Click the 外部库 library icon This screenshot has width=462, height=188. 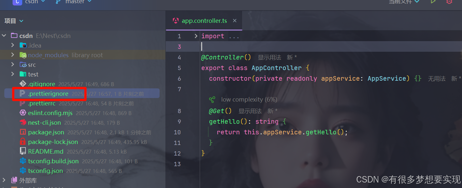14,180
